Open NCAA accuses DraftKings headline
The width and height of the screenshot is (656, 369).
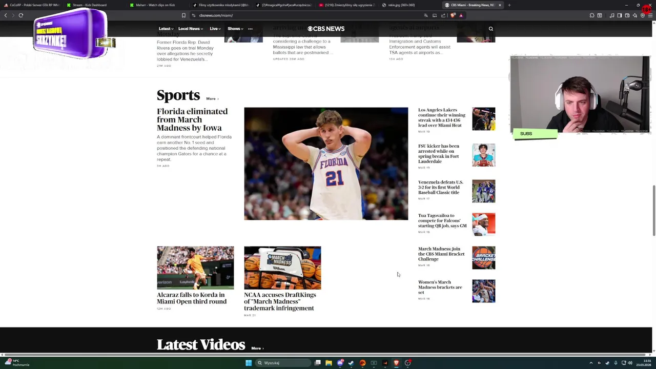point(280,301)
